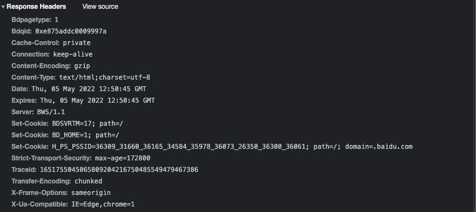Screen dimensions: 476x212
Task: Click the Content-Encoding gzip value
Action: point(82,66)
